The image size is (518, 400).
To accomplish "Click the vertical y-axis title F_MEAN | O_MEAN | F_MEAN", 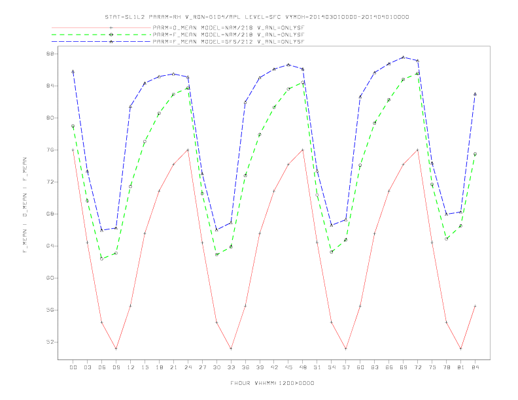I will 25,205.
